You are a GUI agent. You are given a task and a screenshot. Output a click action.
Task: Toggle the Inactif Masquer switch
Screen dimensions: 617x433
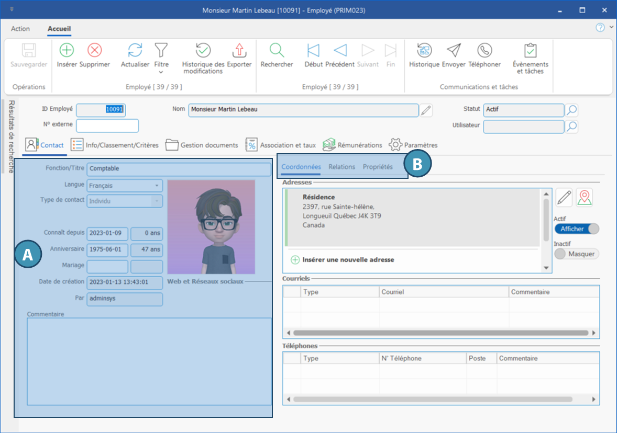pos(576,254)
